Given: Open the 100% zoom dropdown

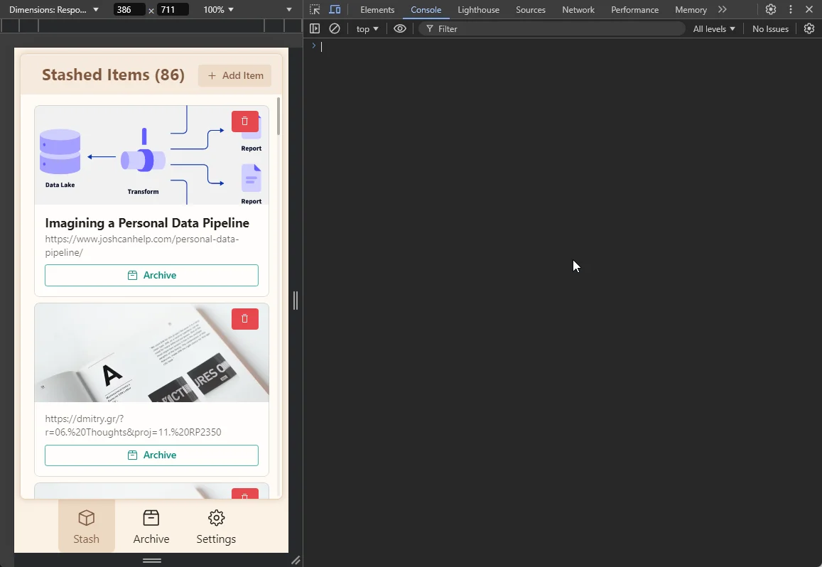Looking at the screenshot, I should [x=219, y=10].
